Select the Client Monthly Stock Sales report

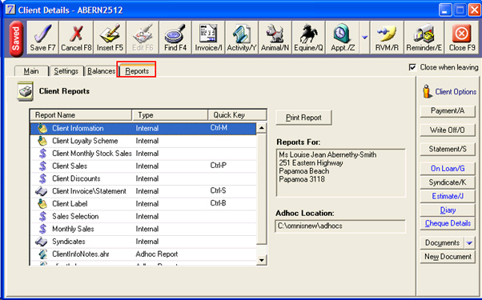click(143, 154)
